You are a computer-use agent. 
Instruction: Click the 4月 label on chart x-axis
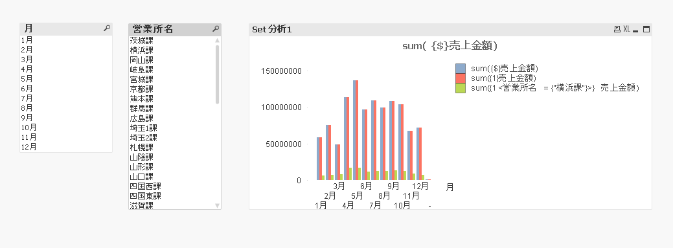point(348,205)
